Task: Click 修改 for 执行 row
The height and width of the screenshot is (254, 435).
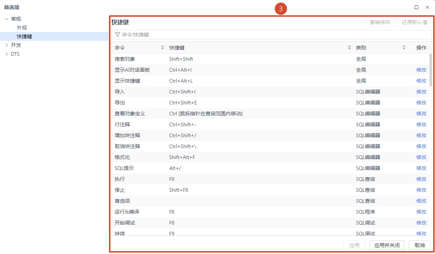Action: pos(421,179)
